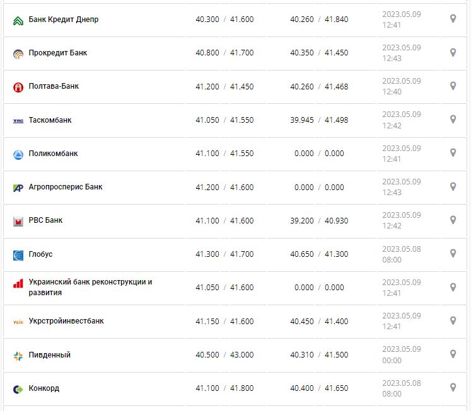
Task: Select the Таскомбанк name link
Action: point(50,120)
